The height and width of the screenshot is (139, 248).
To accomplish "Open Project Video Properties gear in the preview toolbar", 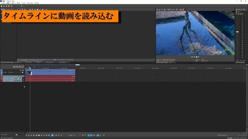I will [x=157, y=10].
